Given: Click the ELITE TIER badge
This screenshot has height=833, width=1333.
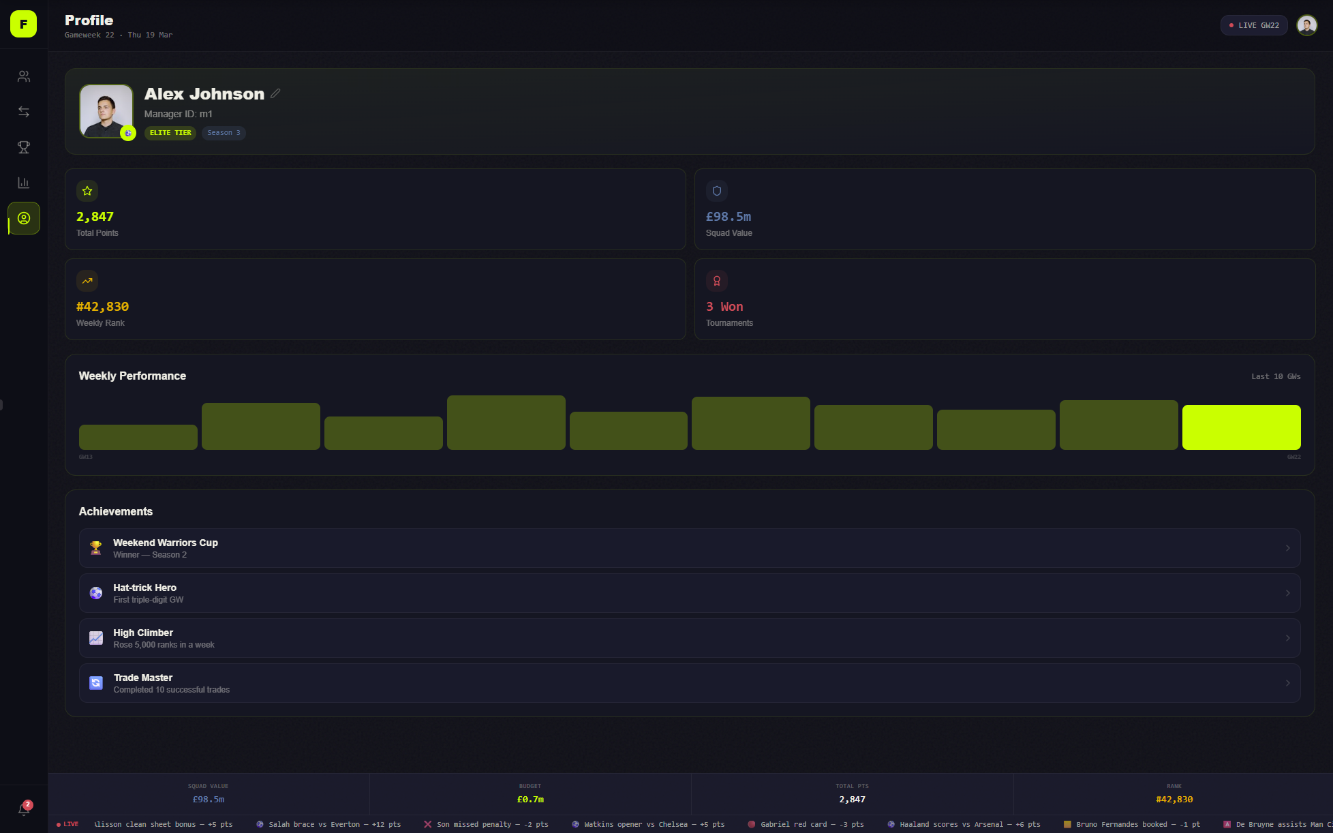Looking at the screenshot, I should click(x=170, y=133).
